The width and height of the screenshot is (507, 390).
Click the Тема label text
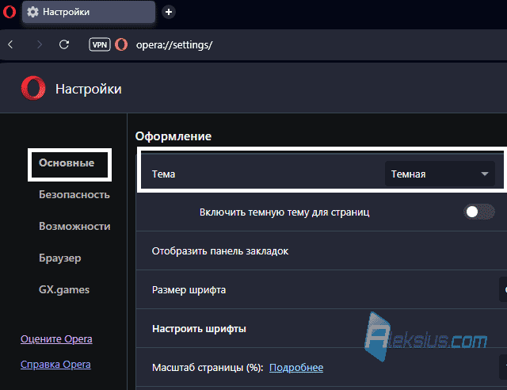[x=164, y=174]
